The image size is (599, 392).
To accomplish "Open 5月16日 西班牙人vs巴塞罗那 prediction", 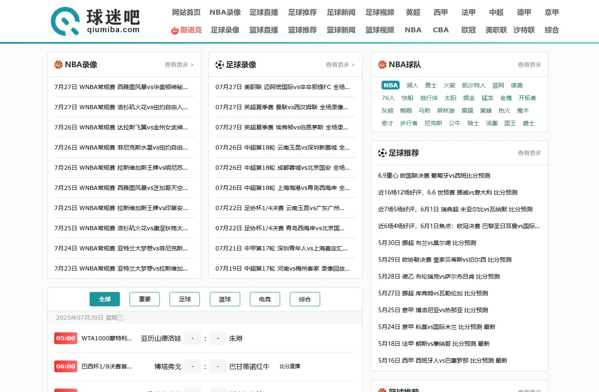I will (443, 360).
